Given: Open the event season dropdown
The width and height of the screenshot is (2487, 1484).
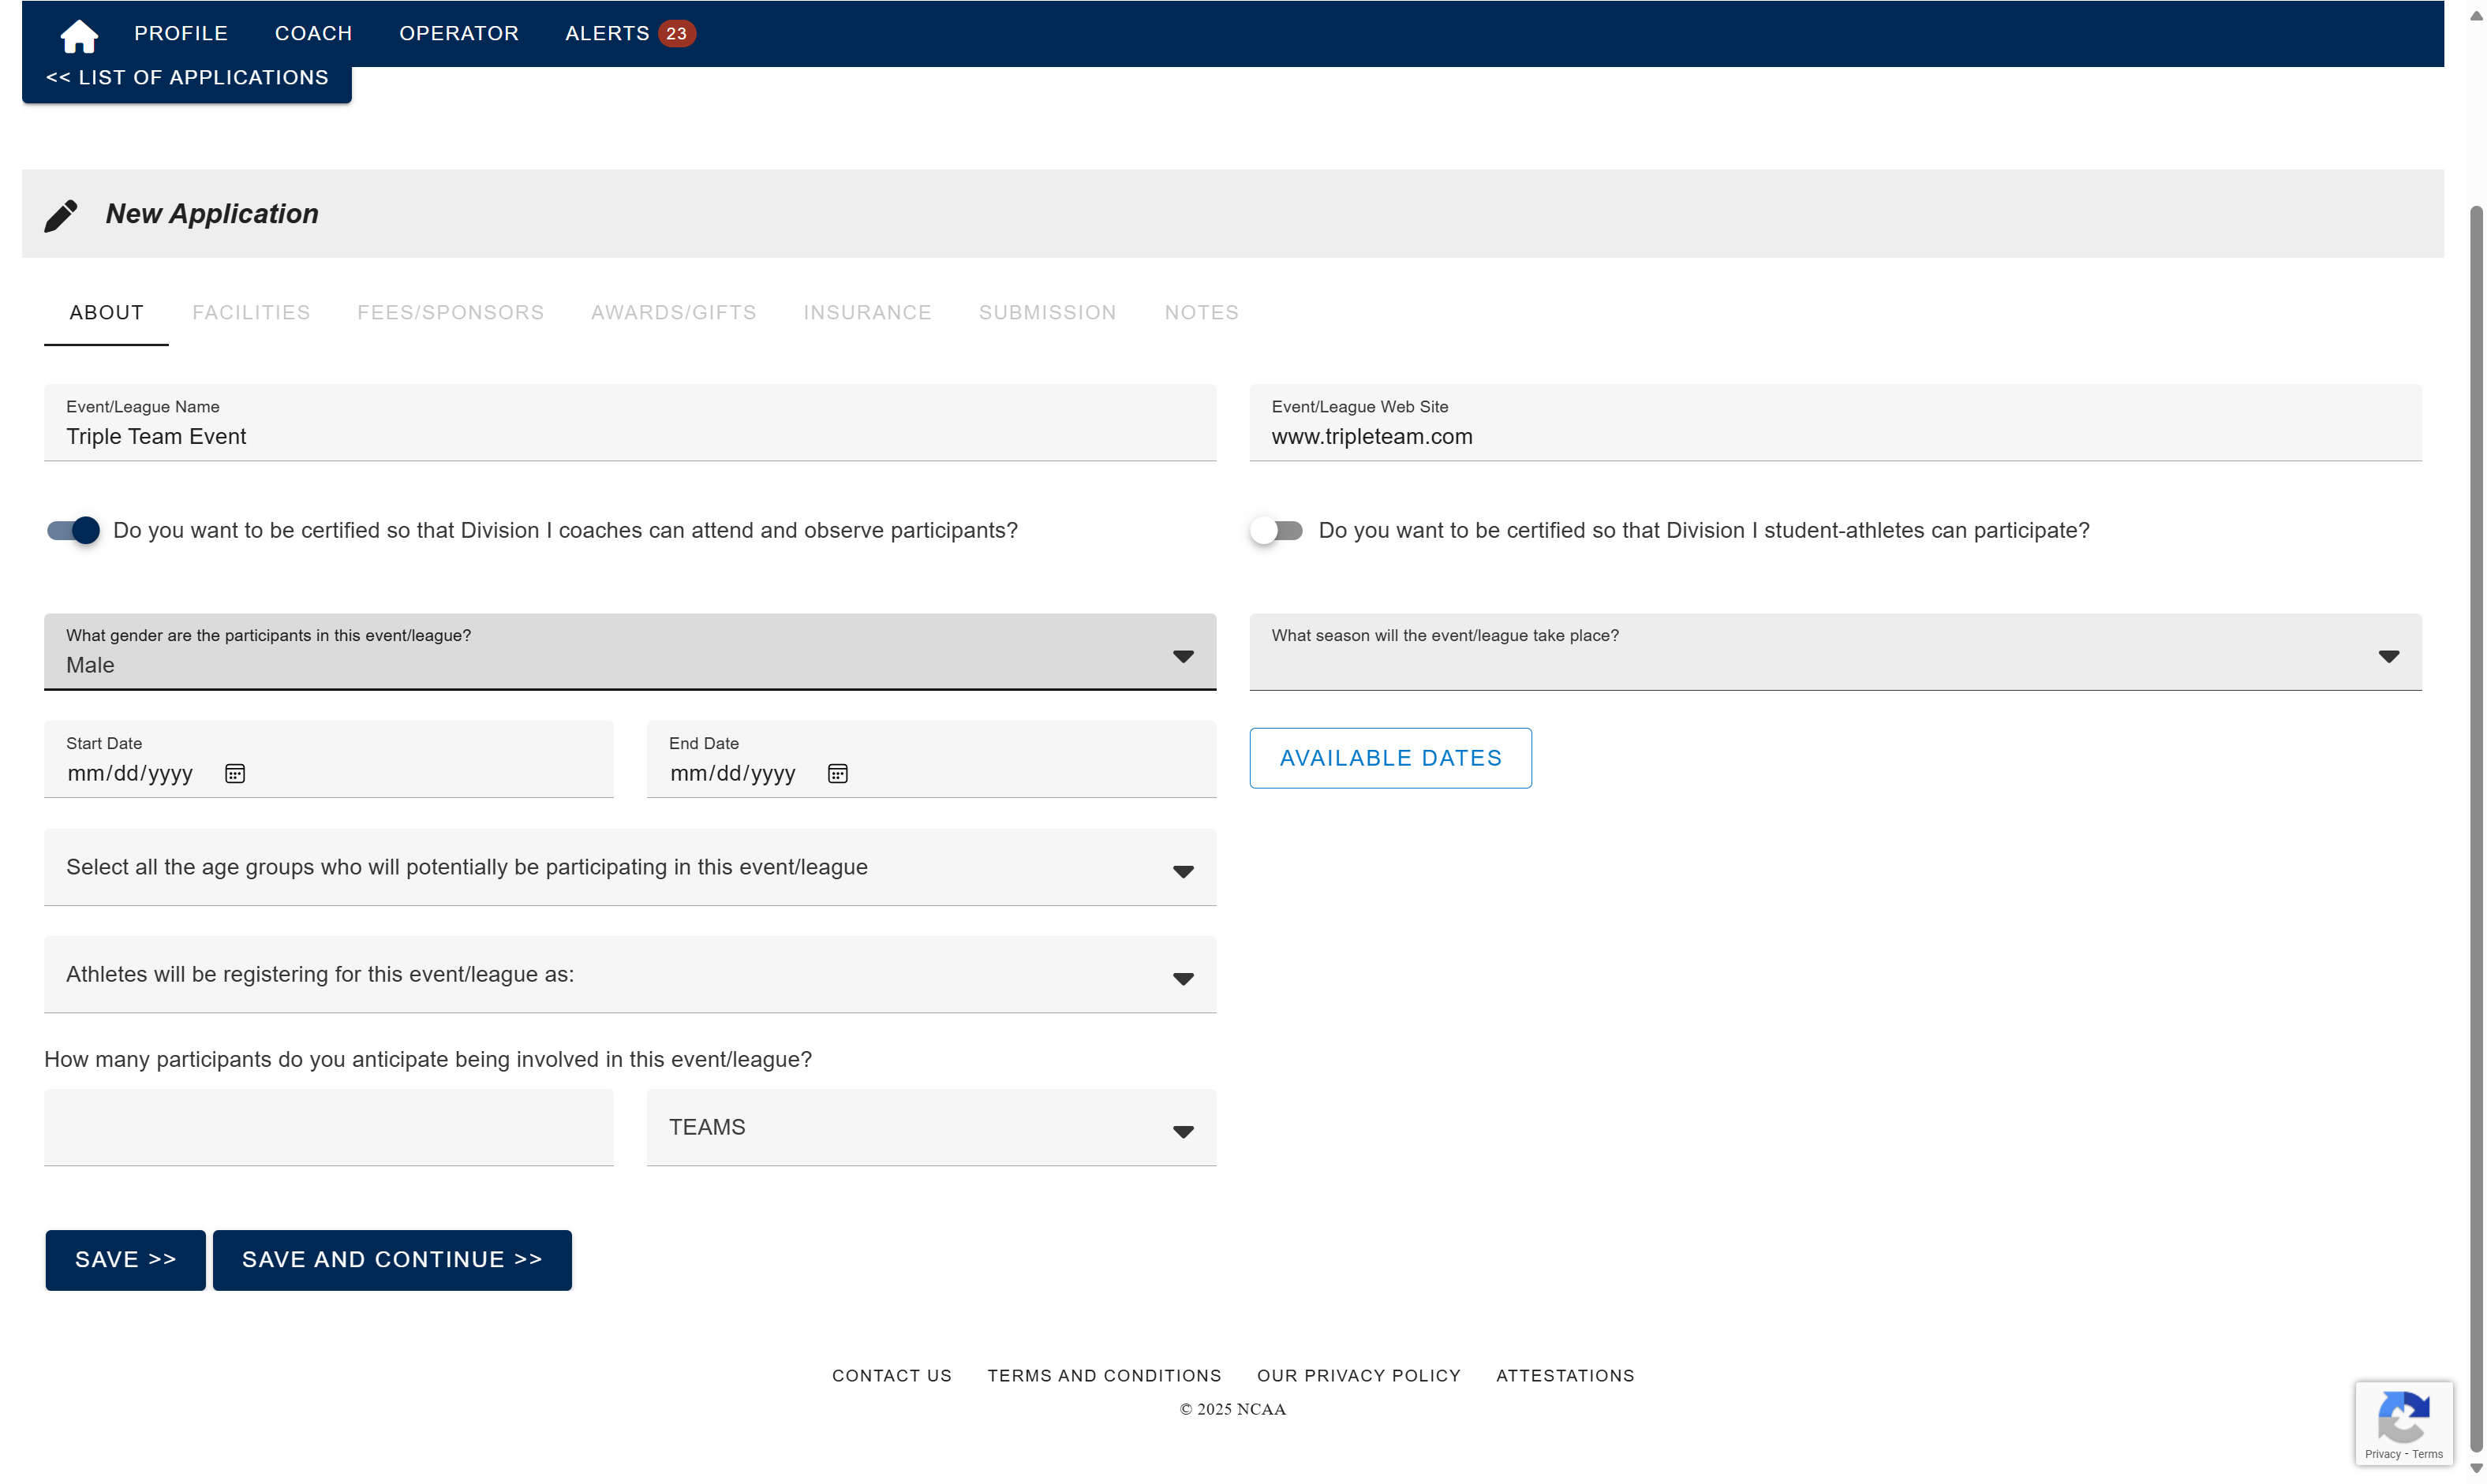Looking at the screenshot, I should pyautogui.click(x=1834, y=651).
